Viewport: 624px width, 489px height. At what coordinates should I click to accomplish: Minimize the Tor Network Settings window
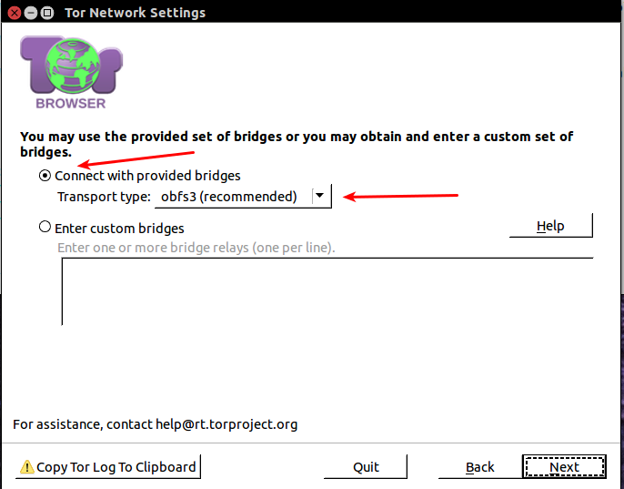30,13
